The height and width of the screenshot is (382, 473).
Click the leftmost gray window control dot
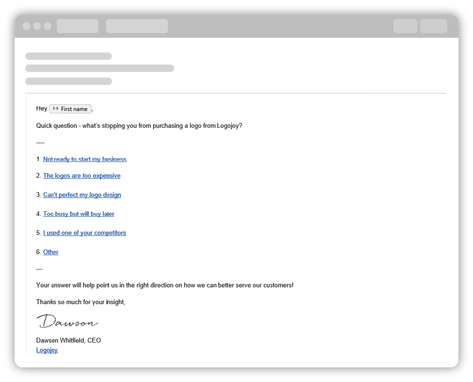[x=26, y=26]
